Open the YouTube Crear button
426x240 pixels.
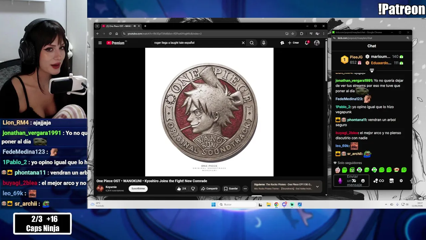[x=294, y=43]
